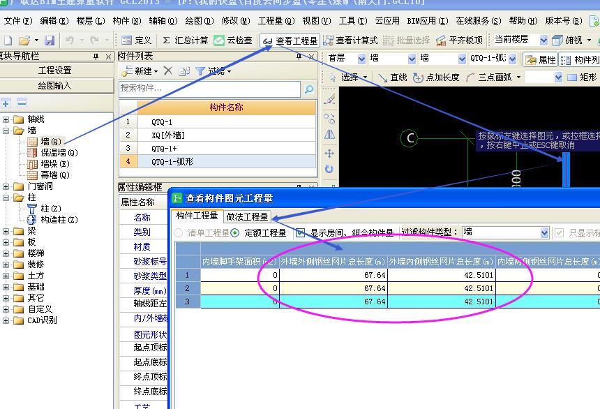Click the 过滤 funnel icon

pos(200,71)
